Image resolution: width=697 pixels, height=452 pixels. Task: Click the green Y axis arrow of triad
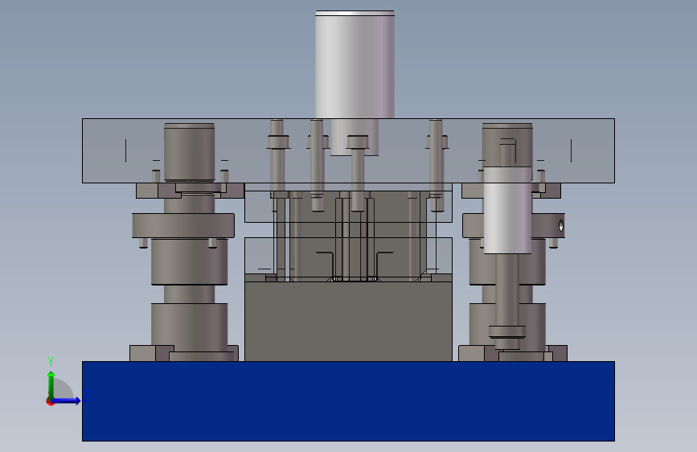tap(51, 385)
